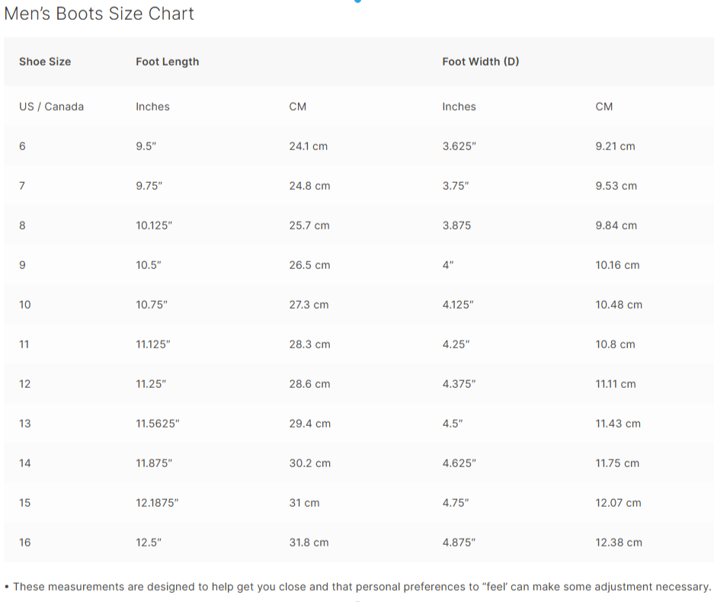This screenshot has width=714, height=602.
Task: Click the 11.5625" foot length cell
Action: 157,424
